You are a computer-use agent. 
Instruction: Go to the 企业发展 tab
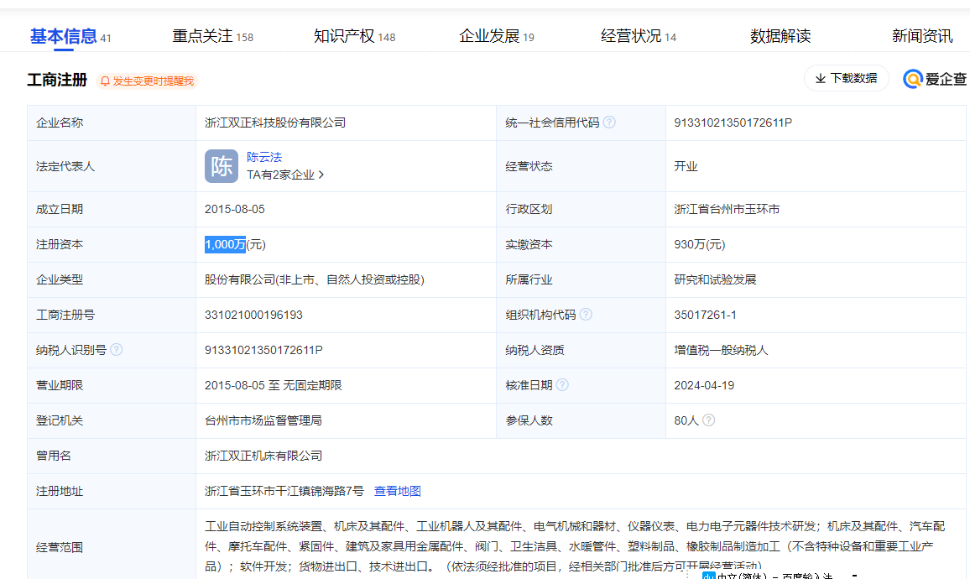coord(489,36)
